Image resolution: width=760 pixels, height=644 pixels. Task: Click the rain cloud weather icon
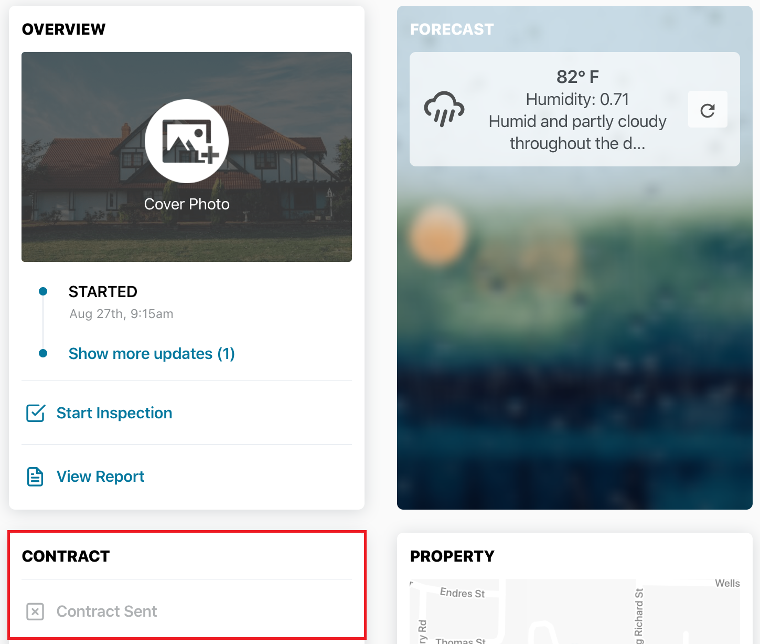(444, 109)
